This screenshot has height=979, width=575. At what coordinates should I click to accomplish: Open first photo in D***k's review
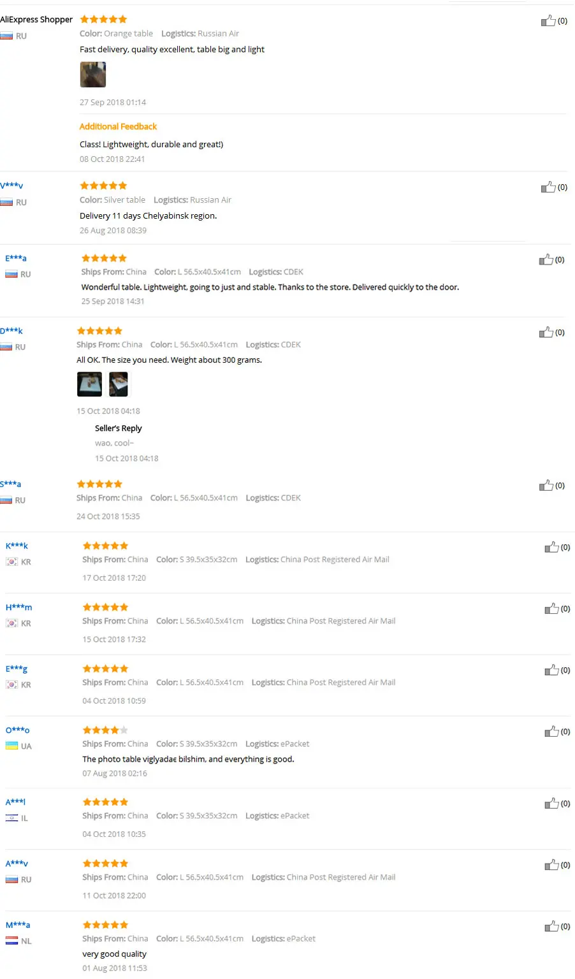pos(89,384)
